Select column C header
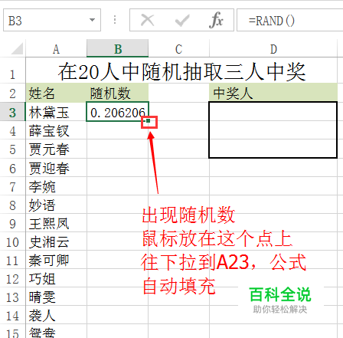 [178, 49]
